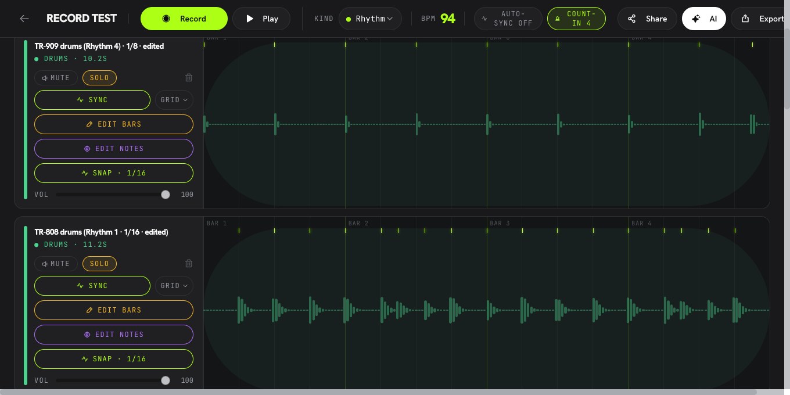Viewport: 790px width, 395px height.
Task: Start recording with the Record button
Action: [x=184, y=19]
